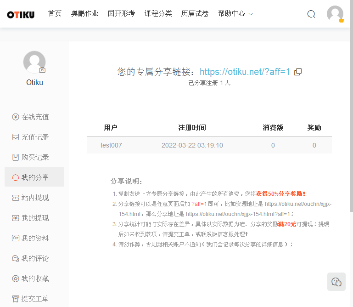This screenshot has height=307, width=353.
Task: Click red text 获得50%分享奖励
Action: point(280,194)
